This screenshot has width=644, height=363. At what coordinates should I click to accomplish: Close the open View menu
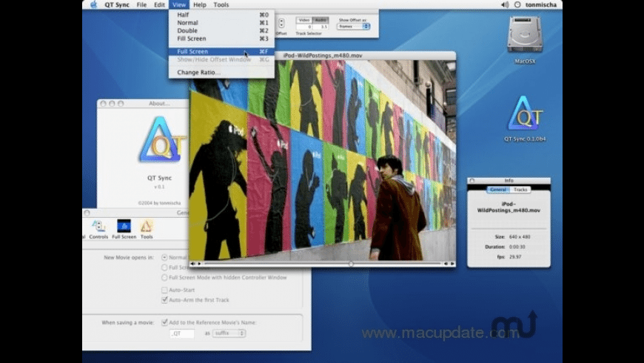(x=179, y=4)
